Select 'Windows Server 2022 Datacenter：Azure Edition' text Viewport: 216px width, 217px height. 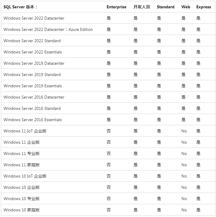click(48, 29)
